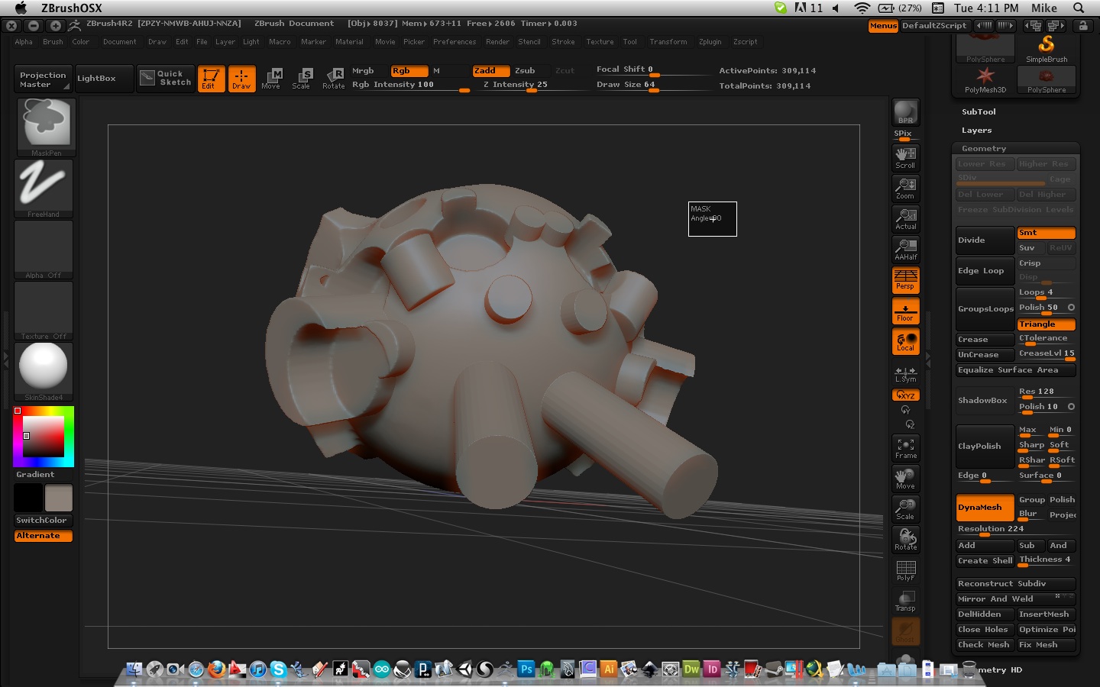Select the Scroll navigation tool

905,156
